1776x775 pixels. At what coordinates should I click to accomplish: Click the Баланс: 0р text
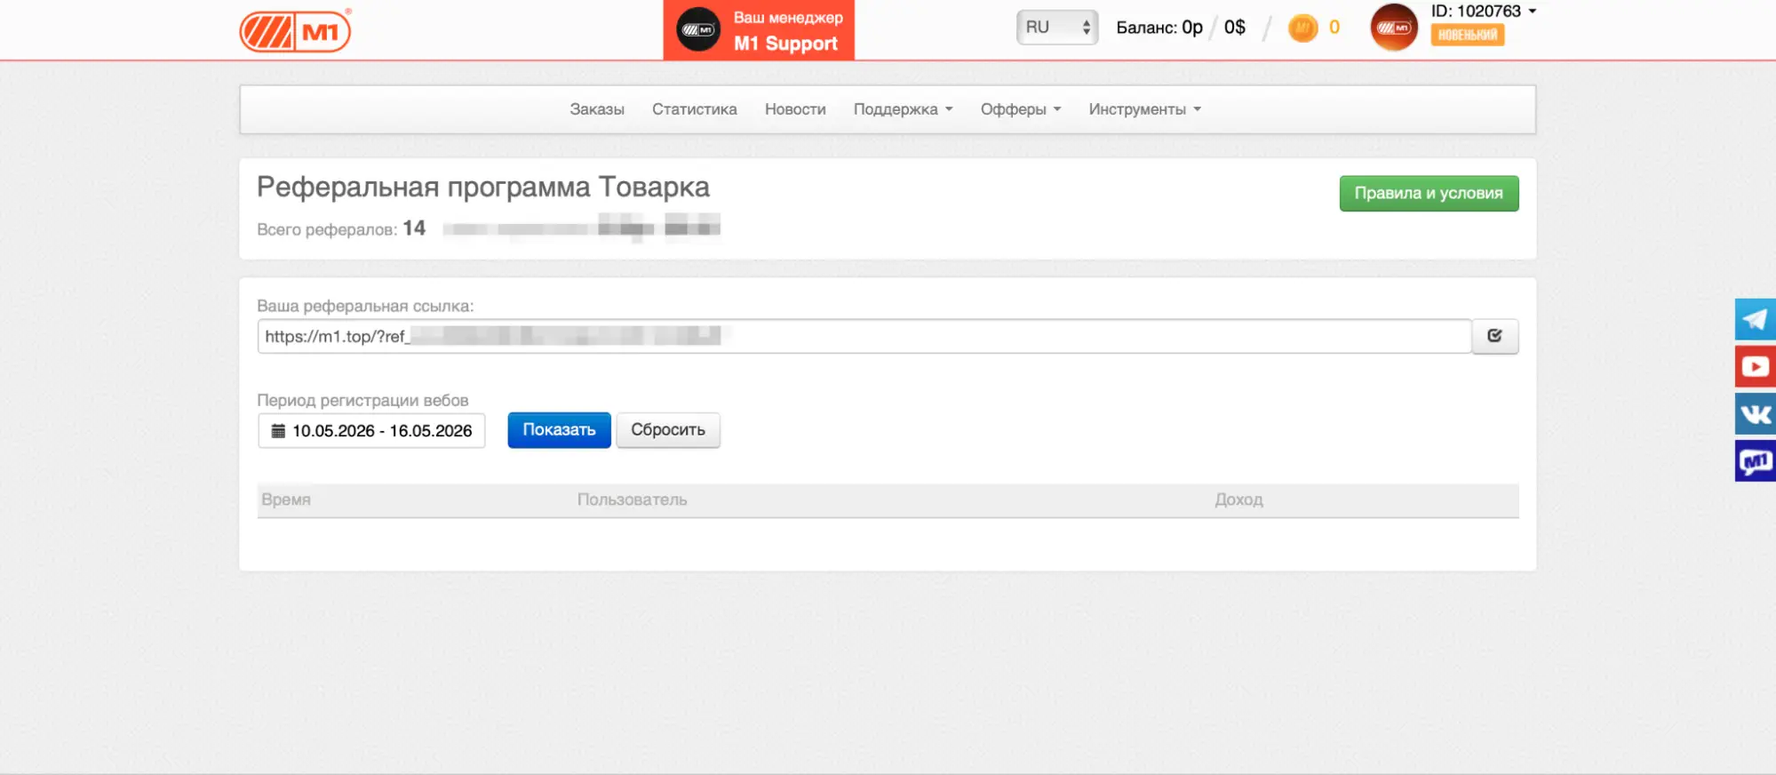click(1159, 28)
